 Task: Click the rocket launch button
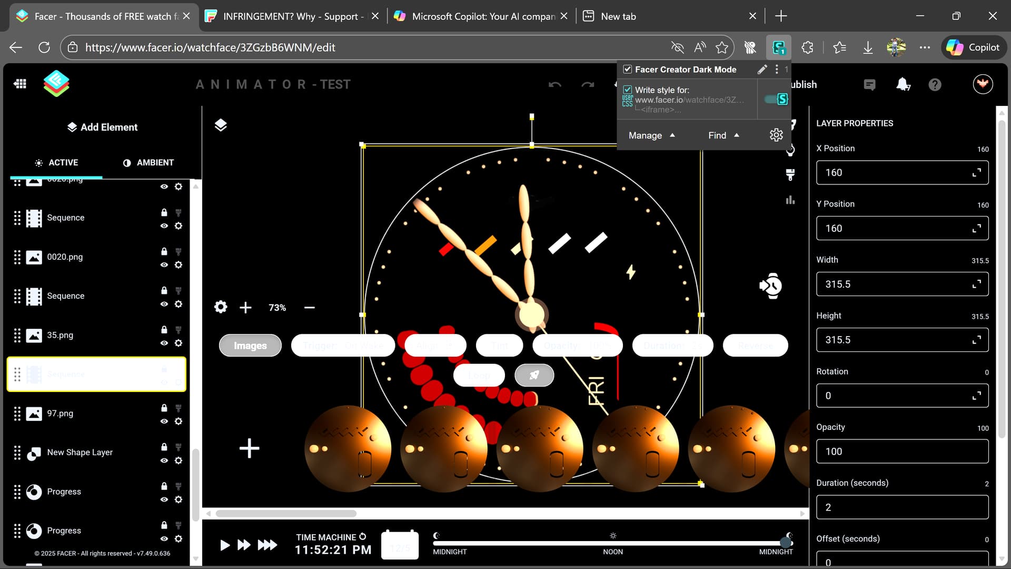534,375
